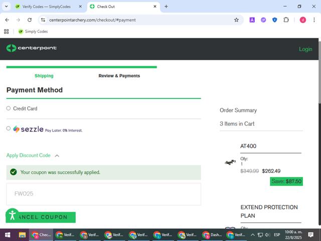Open the tab search dropdown arrow
The height and width of the screenshot is (241, 321).
(7, 7)
